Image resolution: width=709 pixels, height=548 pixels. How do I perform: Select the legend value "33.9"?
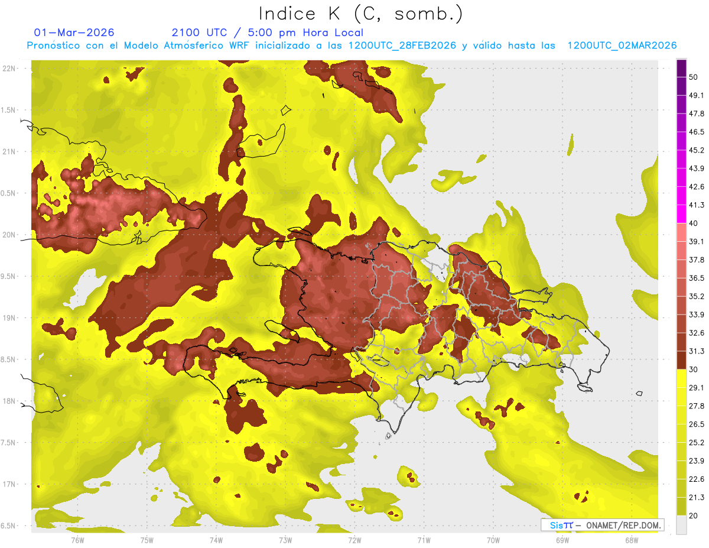coord(696,314)
